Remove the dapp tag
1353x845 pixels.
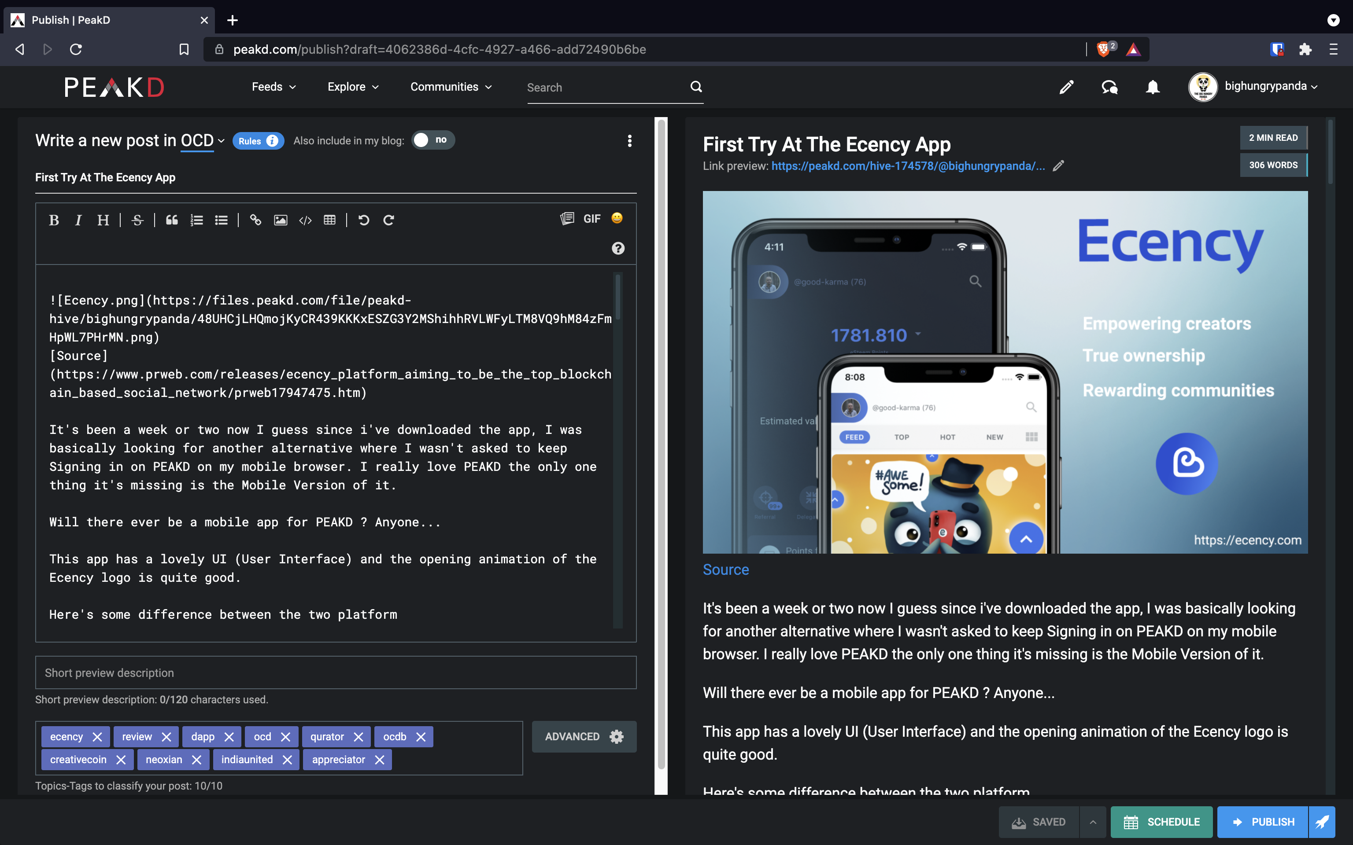coord(229,737)
